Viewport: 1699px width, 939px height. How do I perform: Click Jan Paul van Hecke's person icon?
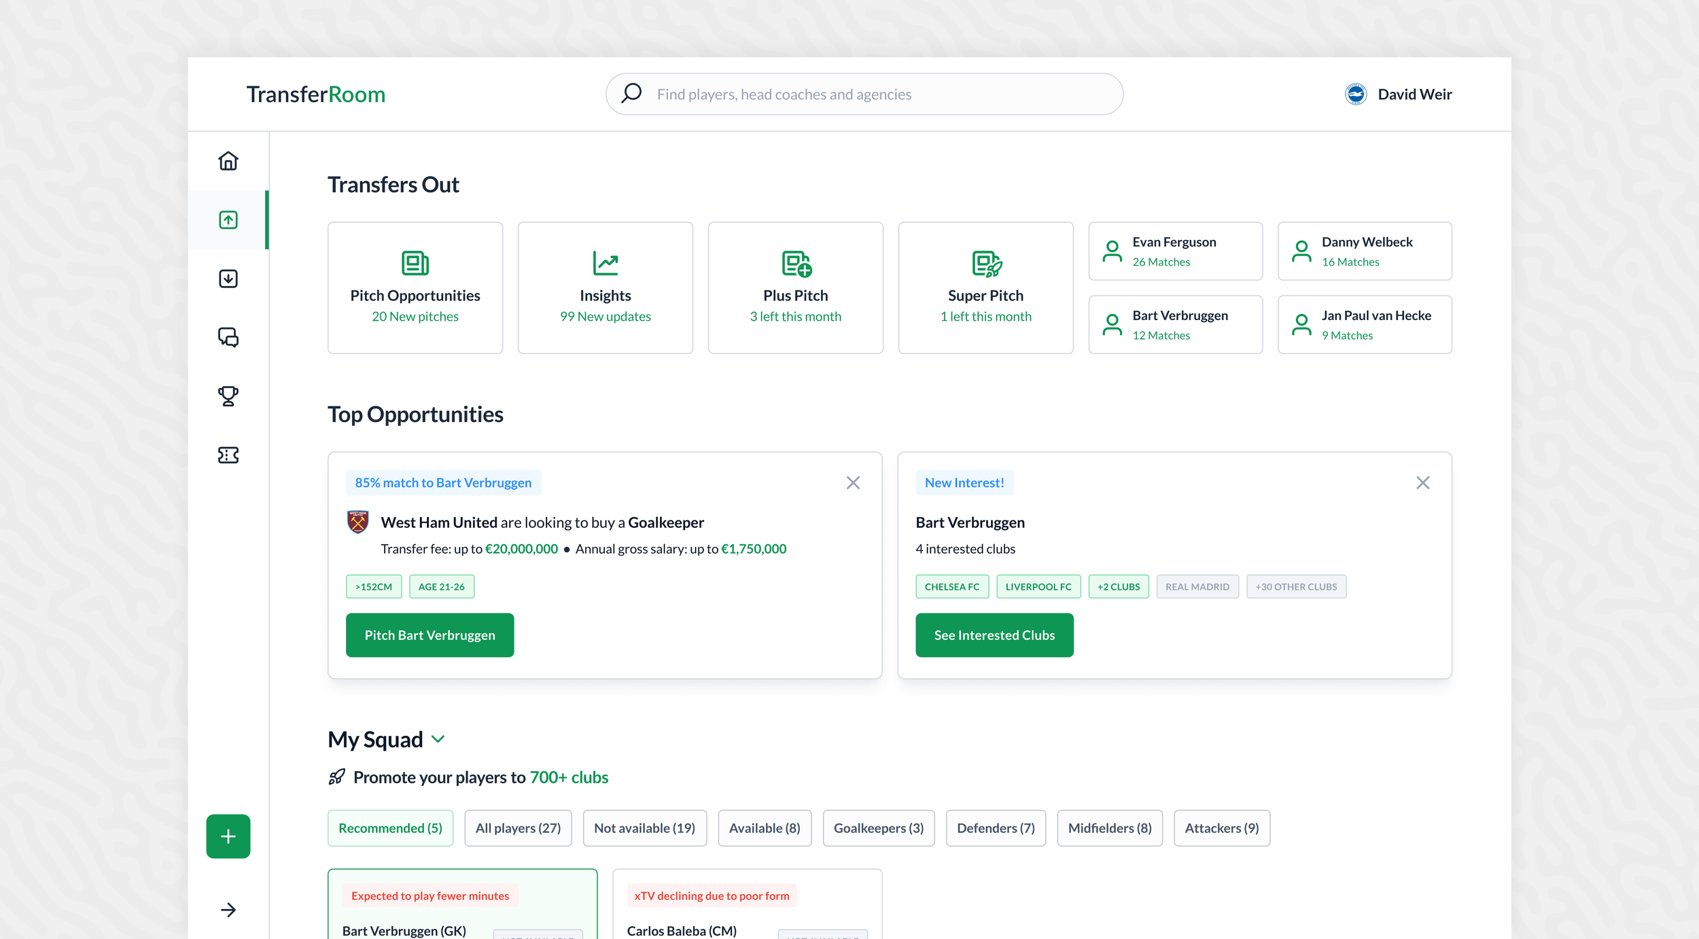pyautogui.click(x=1301, y=324)
